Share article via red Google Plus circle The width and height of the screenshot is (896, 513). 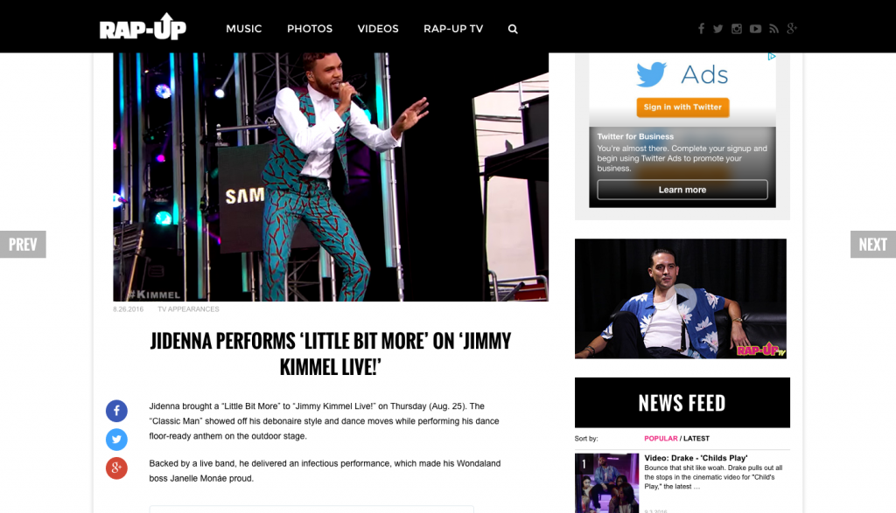(116, 468)
